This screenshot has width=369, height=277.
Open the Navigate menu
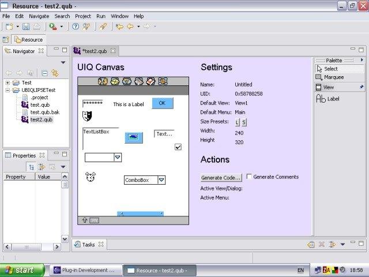tap(39, 16)
